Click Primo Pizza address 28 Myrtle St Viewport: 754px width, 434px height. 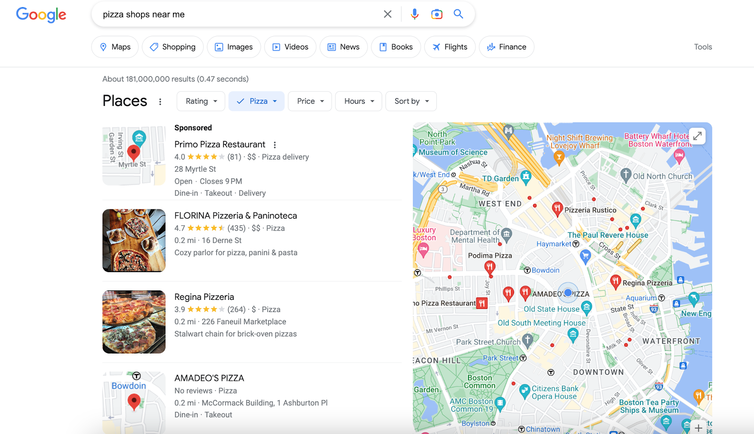(x=195, y=169)
